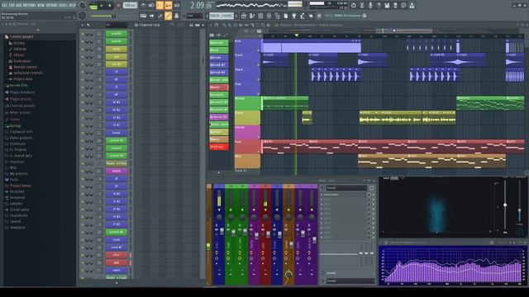Click the song time display 2:09
Image resolution: width=529 pixels, height=297 pixels.
[x=201, y=6]
